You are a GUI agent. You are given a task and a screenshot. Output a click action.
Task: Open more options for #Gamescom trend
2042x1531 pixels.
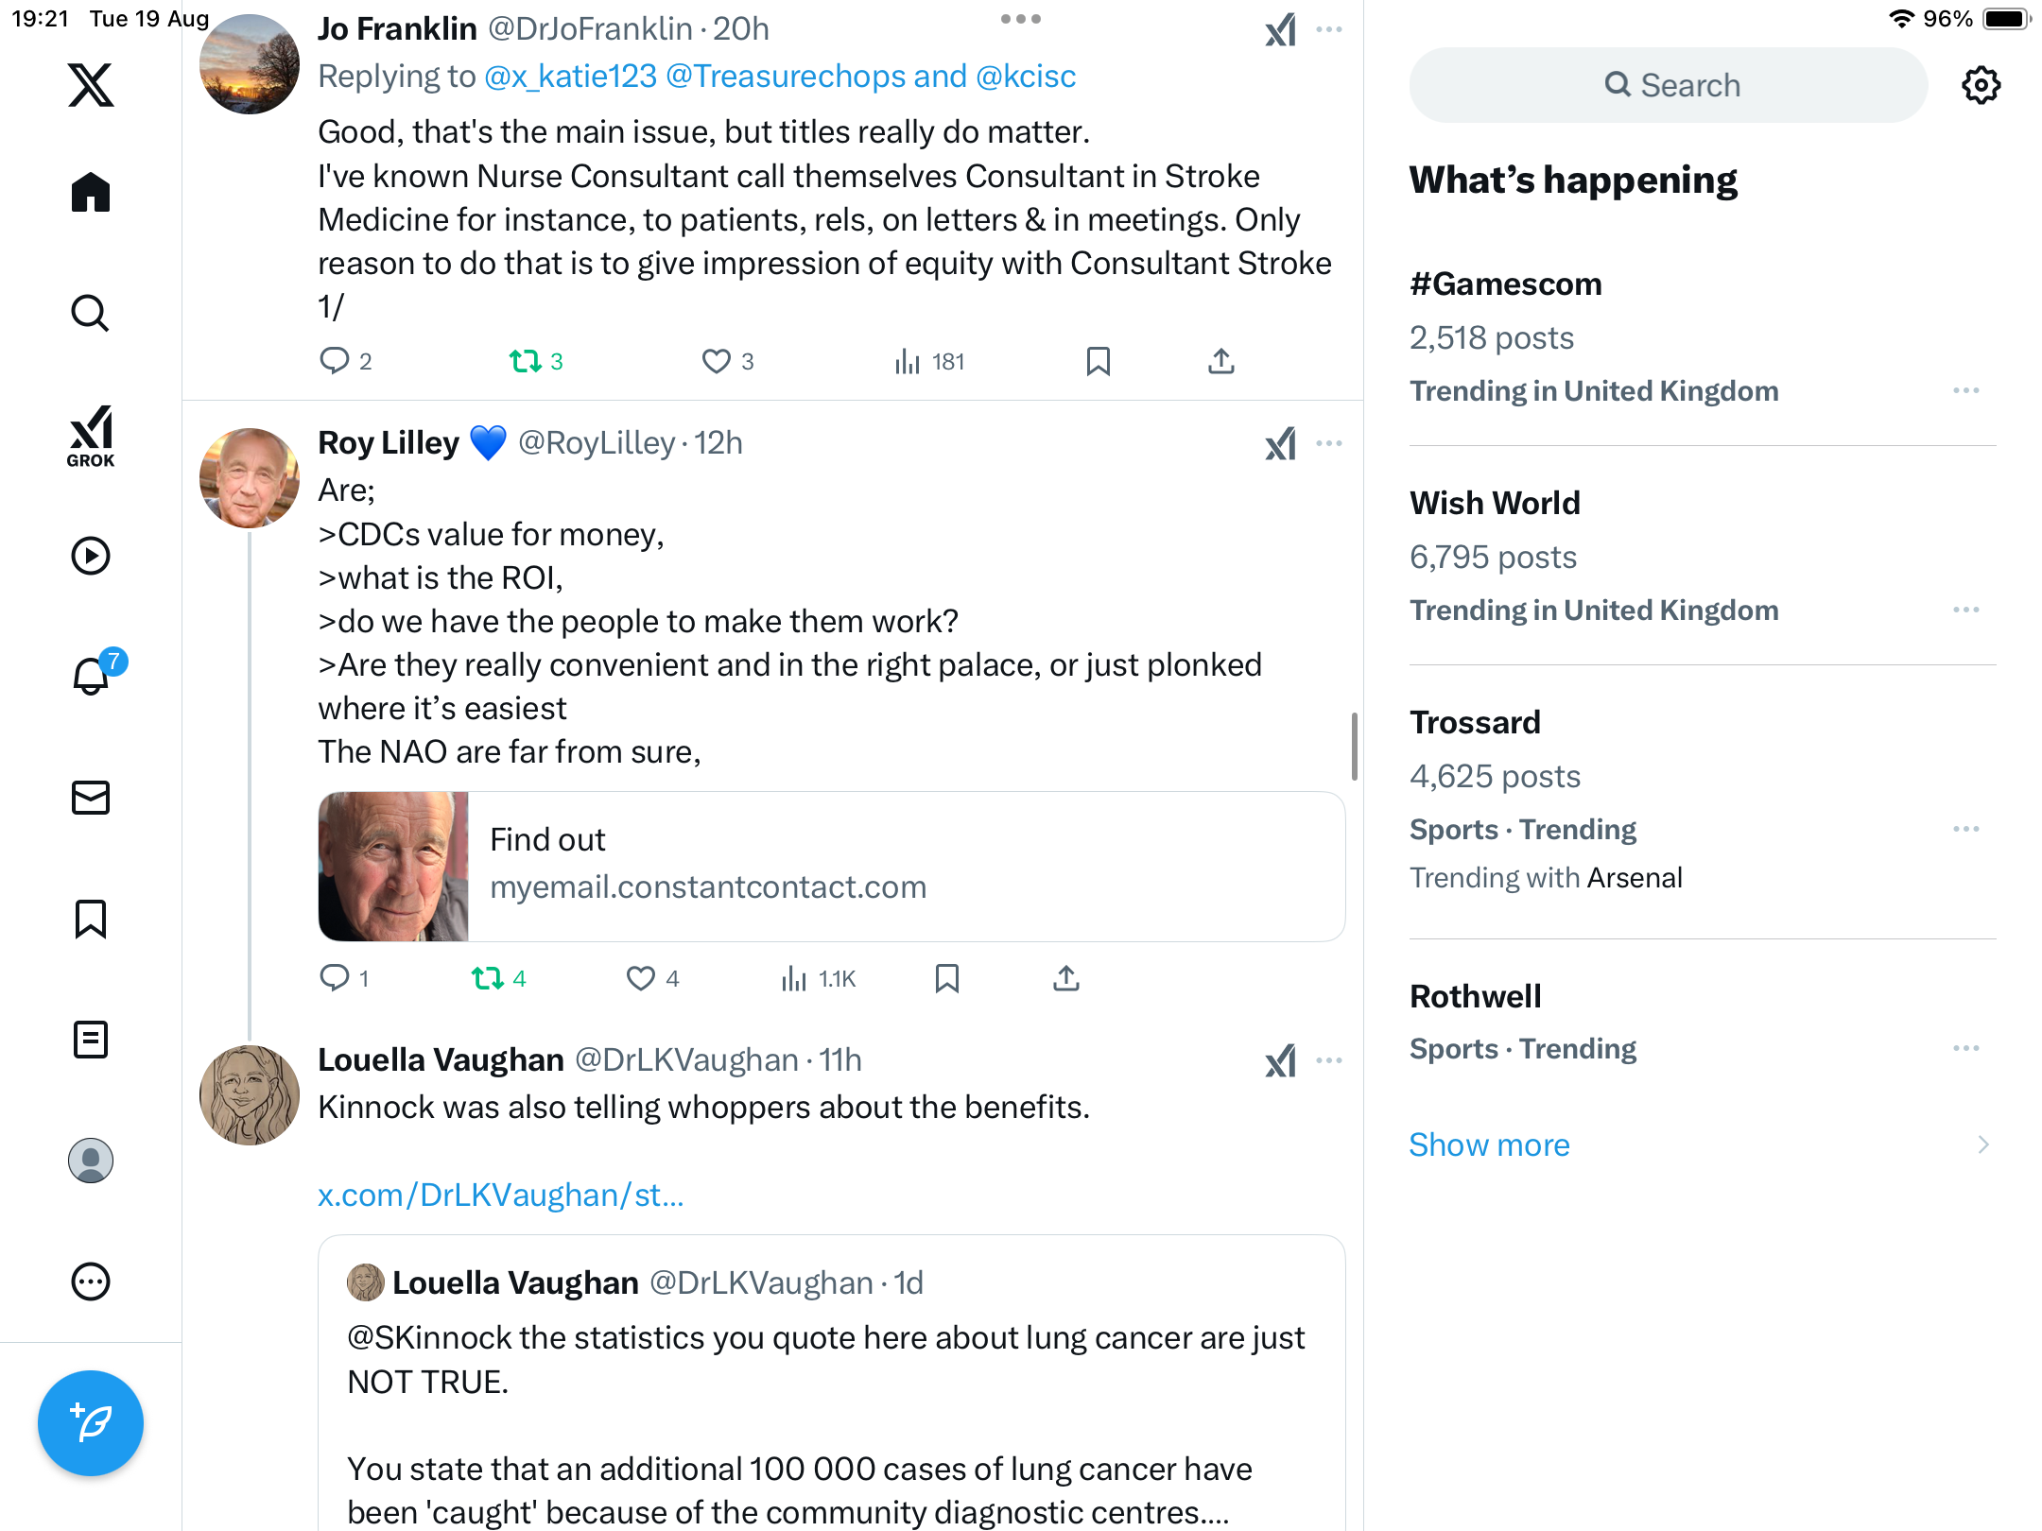coord(1965,390)
